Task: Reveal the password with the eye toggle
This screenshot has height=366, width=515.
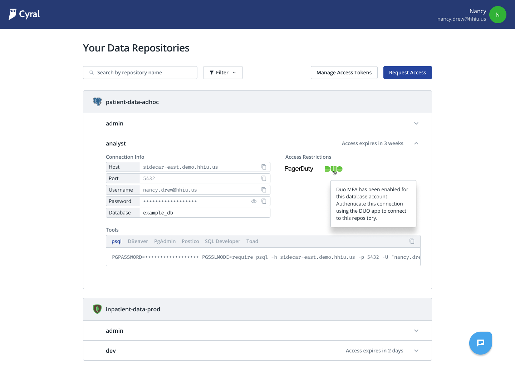Action: click(254, 201)
